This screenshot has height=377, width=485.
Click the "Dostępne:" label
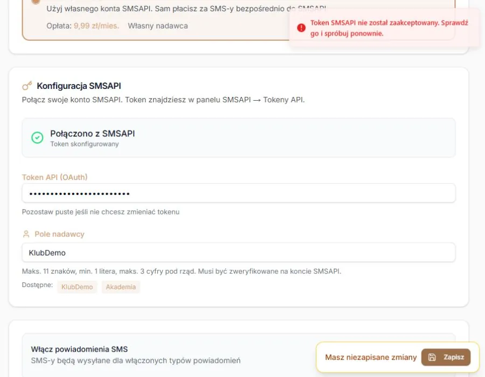pos(37,285)
